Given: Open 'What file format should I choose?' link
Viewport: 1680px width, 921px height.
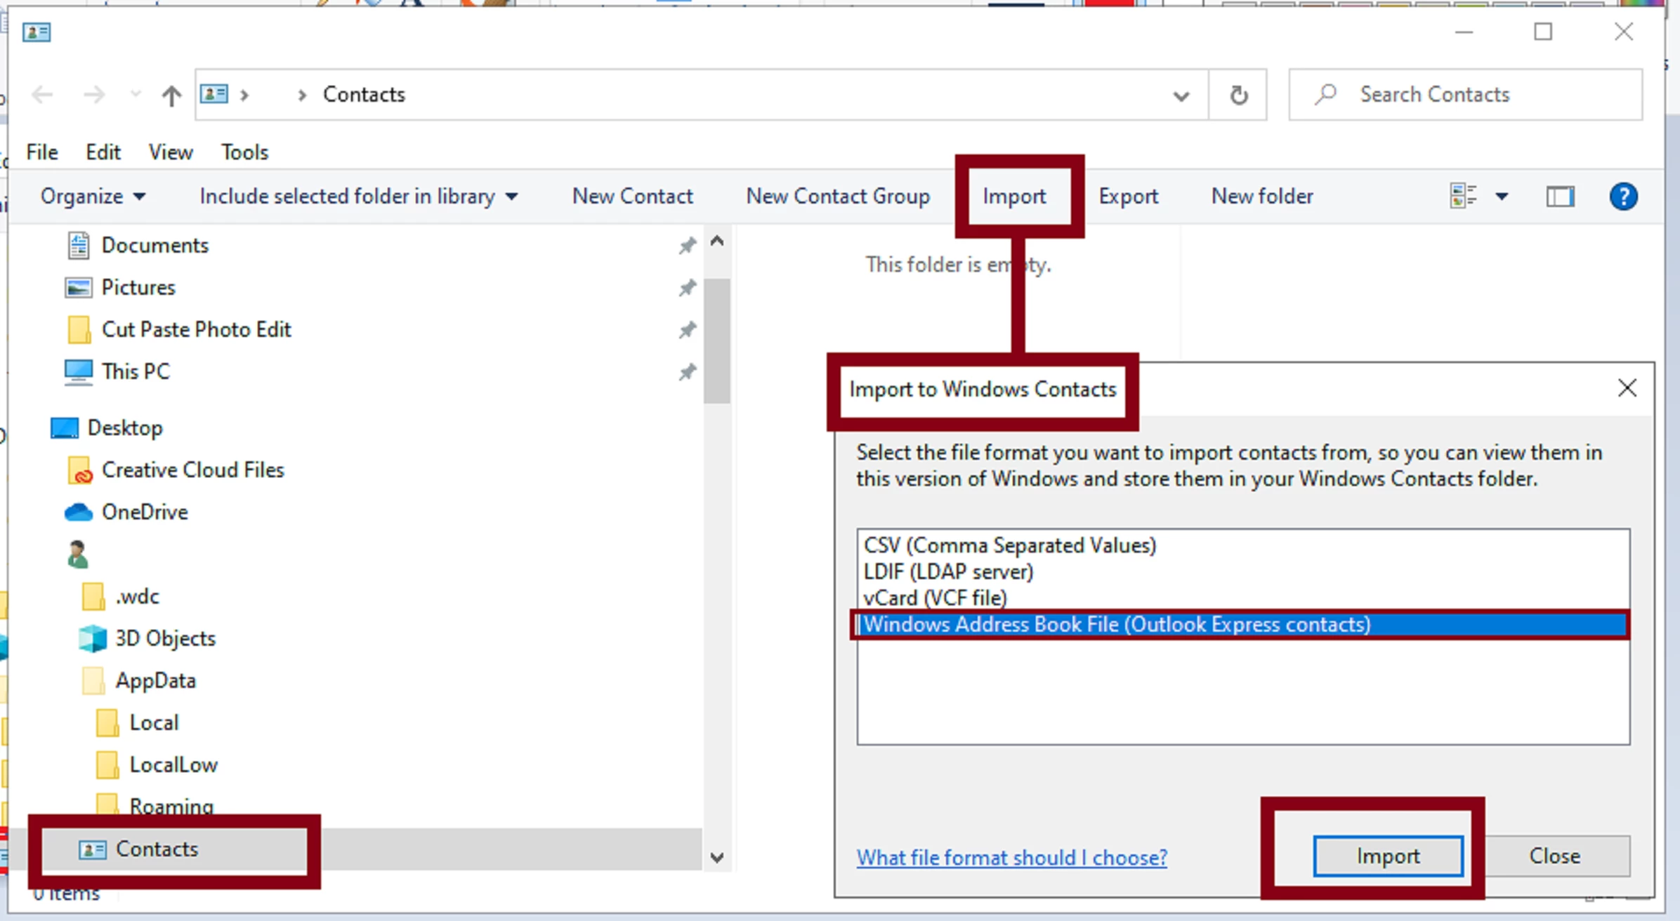Looking at the screenshot, I should click(1011, 858).
